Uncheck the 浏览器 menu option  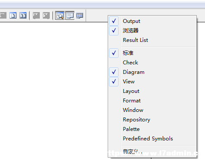click(152, 31)
